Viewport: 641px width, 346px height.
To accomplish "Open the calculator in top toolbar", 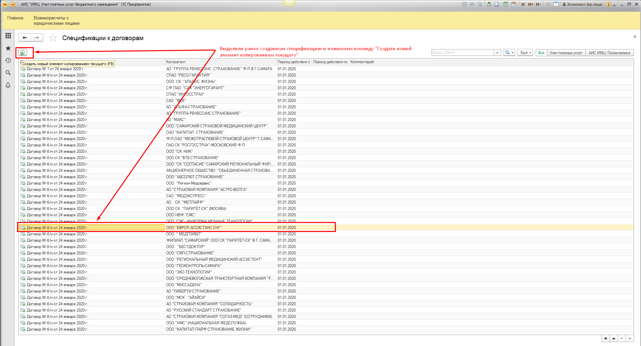I will point(506,4).
